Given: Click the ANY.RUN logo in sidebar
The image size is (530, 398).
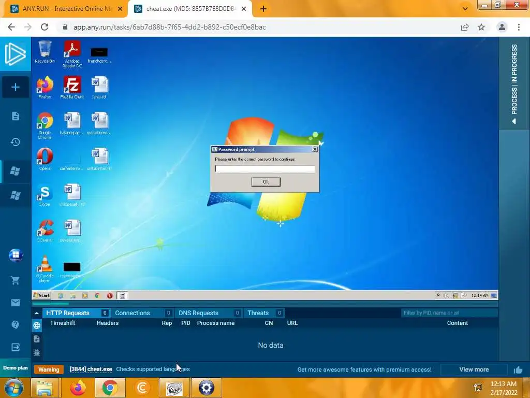Looking at the screenshot, I should (x=15, y=54).
